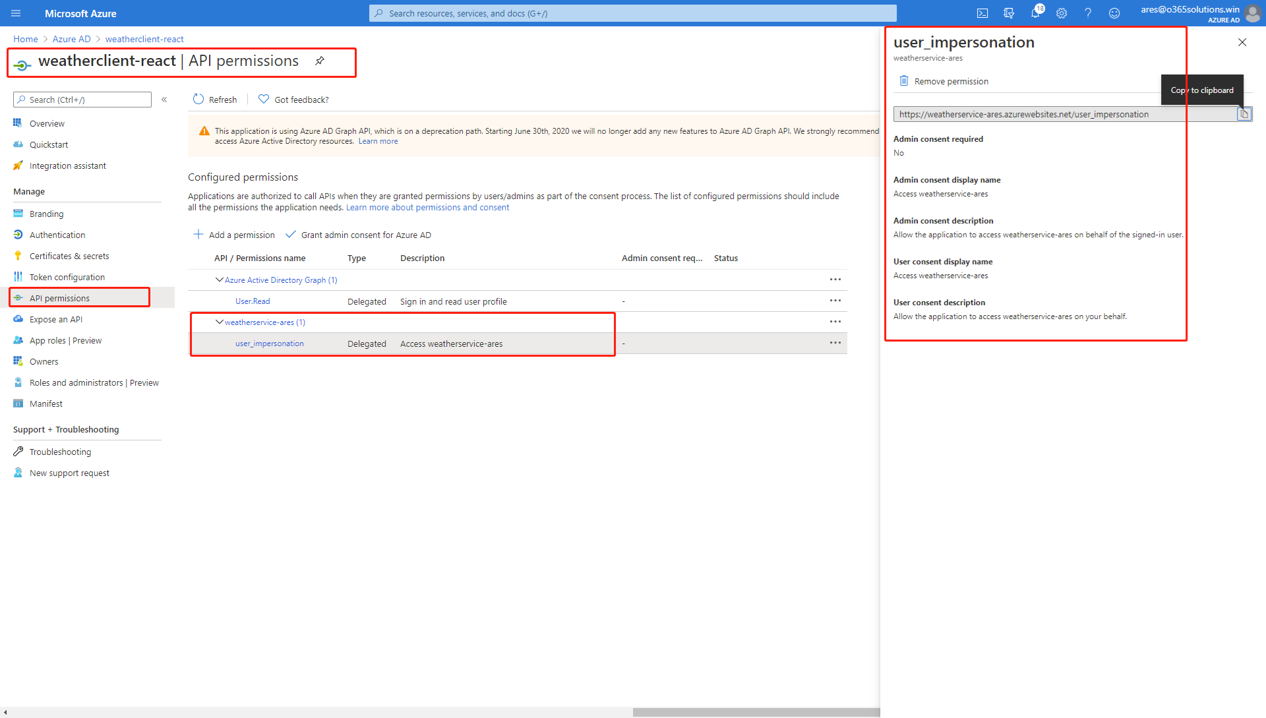The height and width of the screenshot is (718, 1266).
Task: Open more options for Azure Active Directory Graph
Action: pos(835,280)
